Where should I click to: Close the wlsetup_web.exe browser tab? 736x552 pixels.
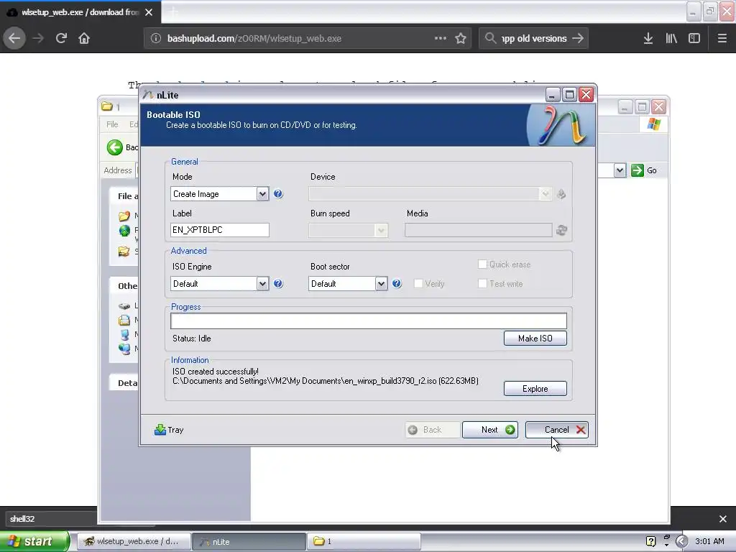pyautogui.click(x=149, y=12)
